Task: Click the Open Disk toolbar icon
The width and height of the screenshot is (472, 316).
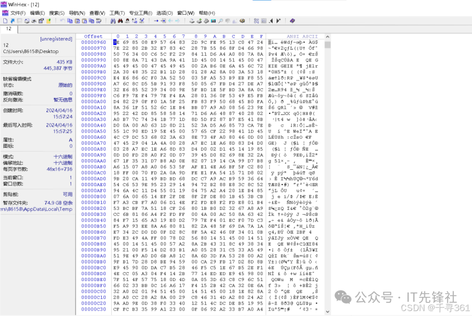Action: pyautogui.click(x=192, y=21)
